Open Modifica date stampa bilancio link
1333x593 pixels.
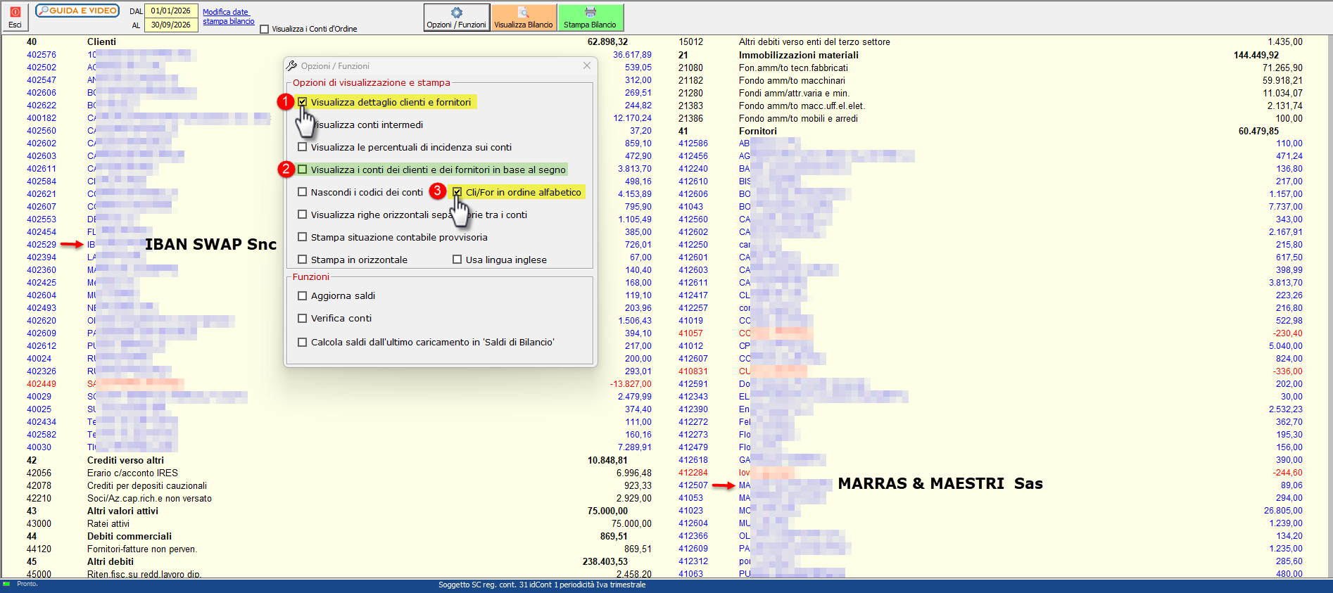(229, 17)
